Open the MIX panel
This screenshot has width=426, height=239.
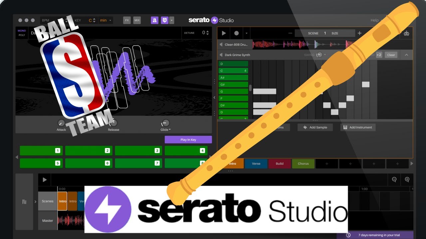pyautogui.click(x=137, y=20)
